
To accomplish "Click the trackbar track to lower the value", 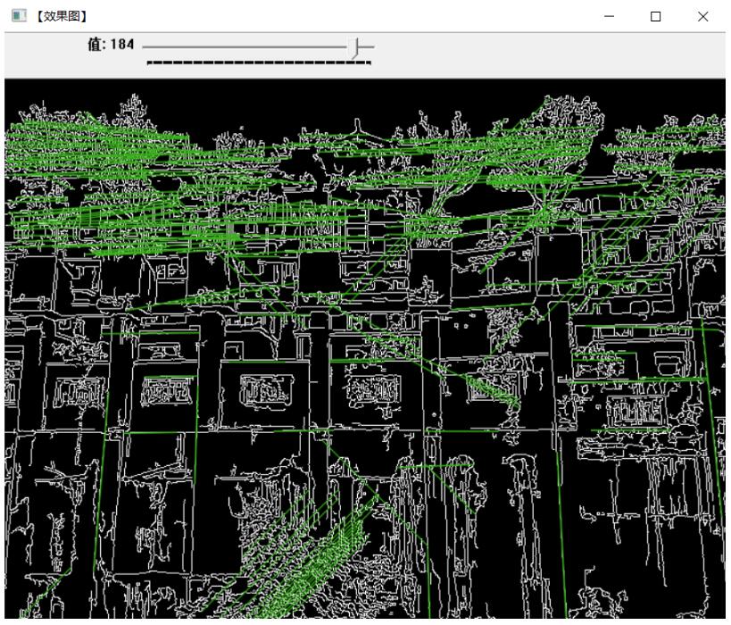I will point(223,47).
